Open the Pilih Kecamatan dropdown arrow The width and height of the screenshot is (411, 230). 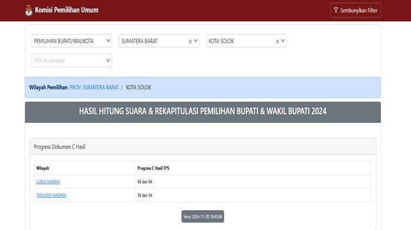click(x=108, y=60)
